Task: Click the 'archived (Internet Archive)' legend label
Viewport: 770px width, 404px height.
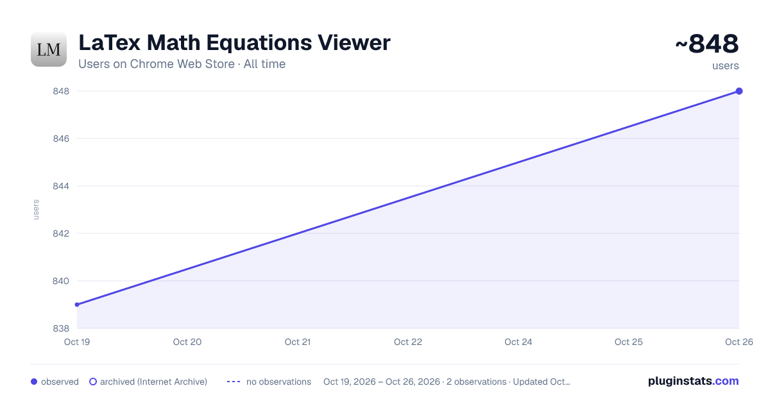Action: [153, 382]
